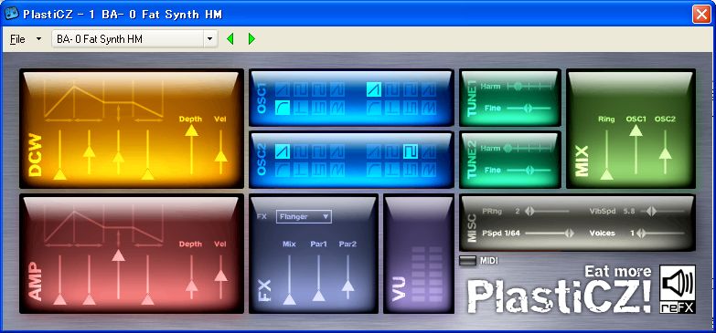Adjust the MISC PSpd slider

[x=550, y=233]
